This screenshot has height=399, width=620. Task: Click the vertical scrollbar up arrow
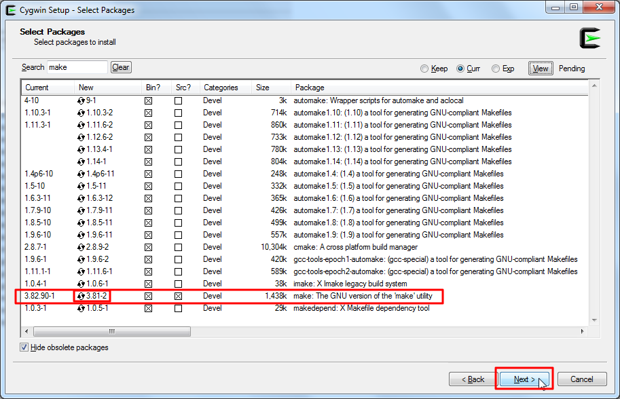click(594, 85)
